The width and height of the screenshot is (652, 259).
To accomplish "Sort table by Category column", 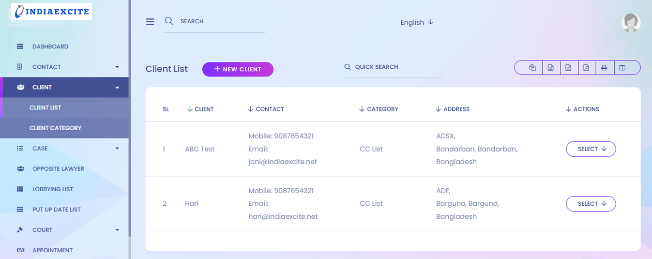I will click(x=379, y=109).
